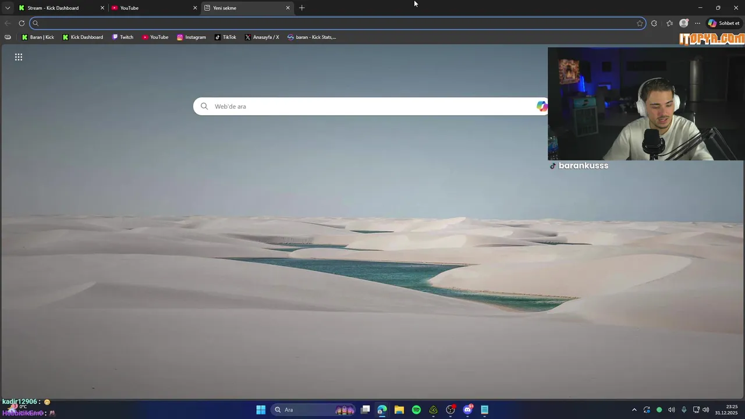Open OBS Studio from the taskbar
Screen dimensions: 745x419
click(x=450, y=410)
